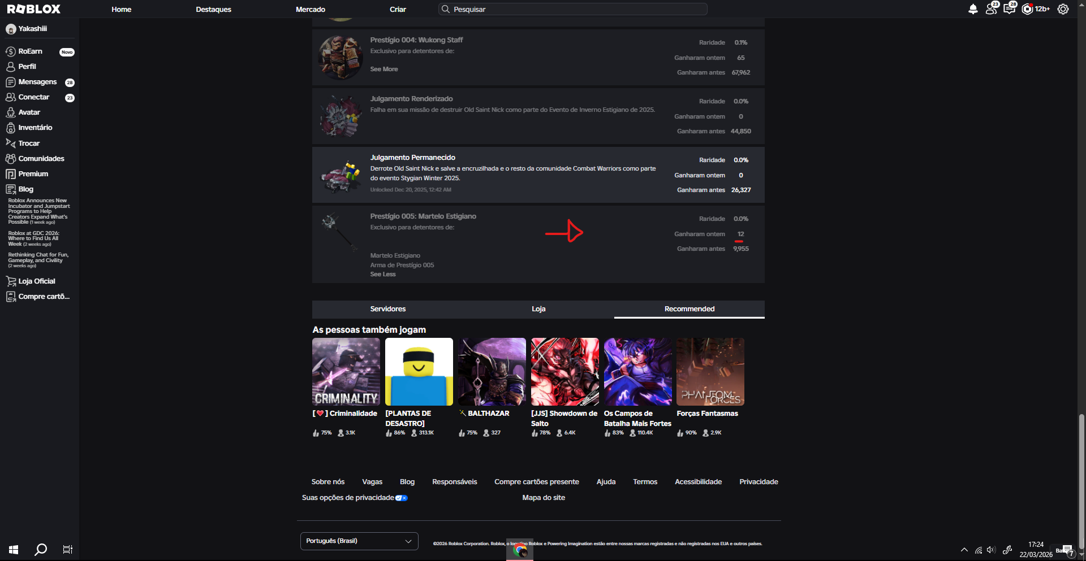The image size is (1086, 561).
Task: Open the JJS Showdown de Salto thumbnail
Action: (x=565, y=372)
